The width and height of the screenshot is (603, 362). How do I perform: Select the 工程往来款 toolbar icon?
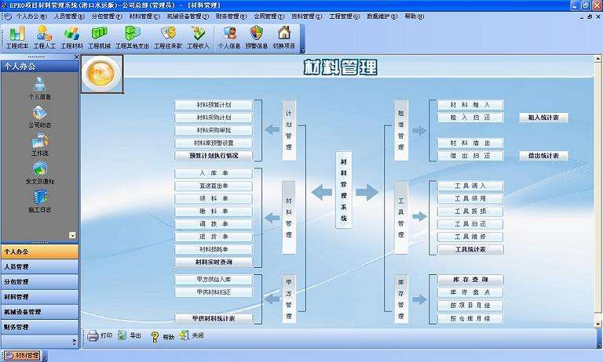pos(168,38)
